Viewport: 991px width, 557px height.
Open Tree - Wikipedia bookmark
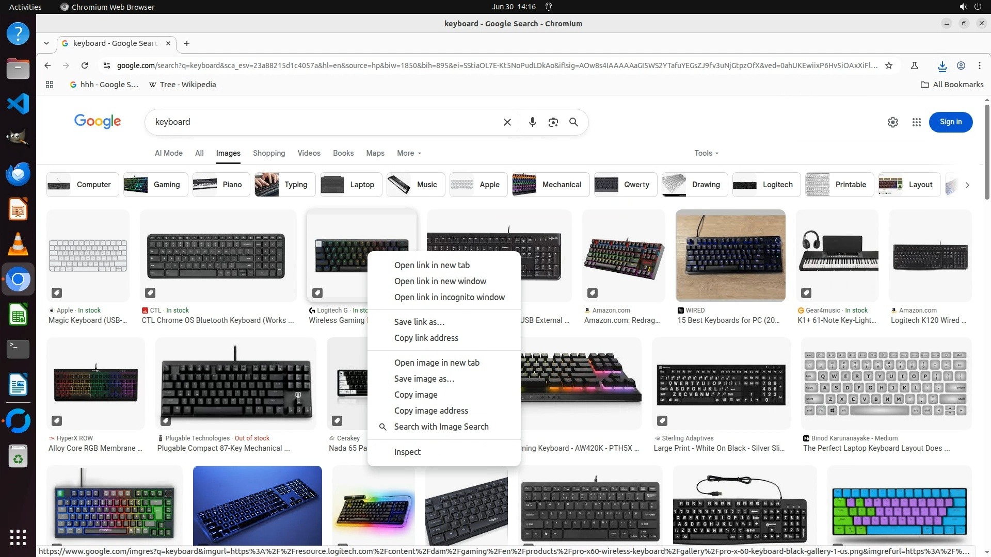coord(182,85)
